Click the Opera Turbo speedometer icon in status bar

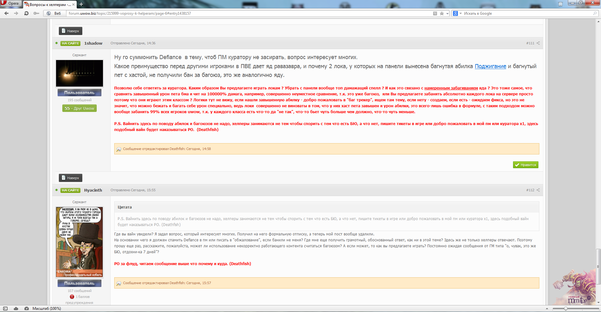(x=27, y=309)
